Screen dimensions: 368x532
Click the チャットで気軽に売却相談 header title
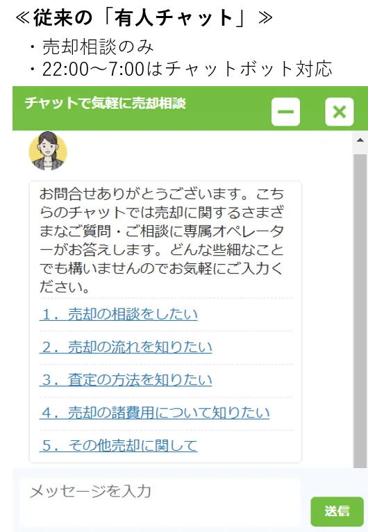105,103
